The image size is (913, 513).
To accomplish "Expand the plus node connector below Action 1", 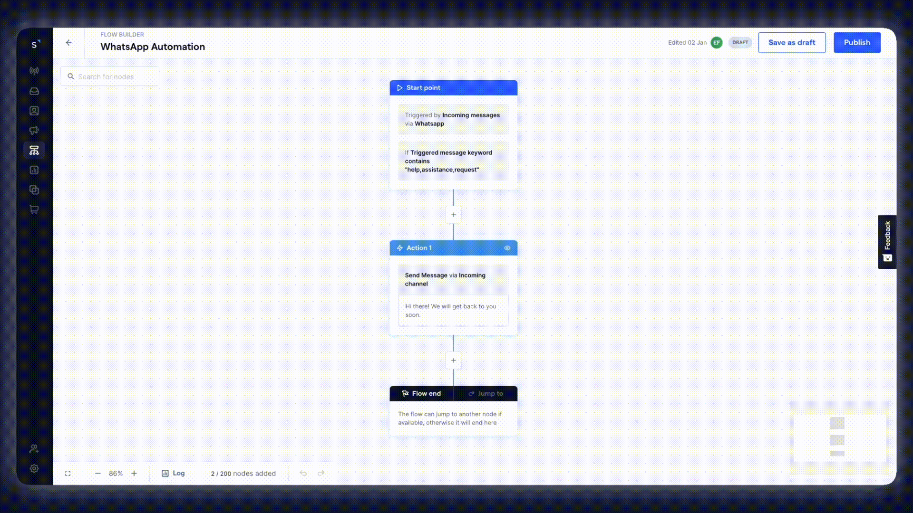I will [x=453, y=360].
